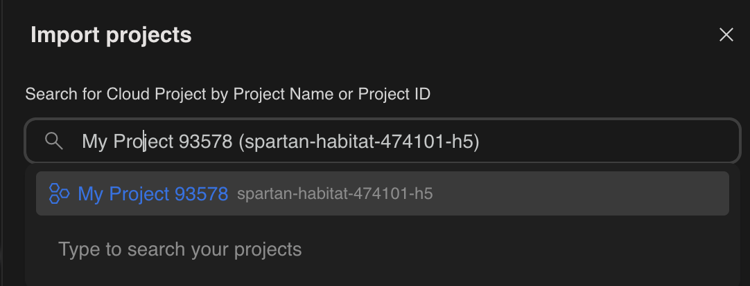Select the My Project 93578 suggestion
The height and width of the screenshot is (286, 750).
pyautogui.click(x=152, y=194)
